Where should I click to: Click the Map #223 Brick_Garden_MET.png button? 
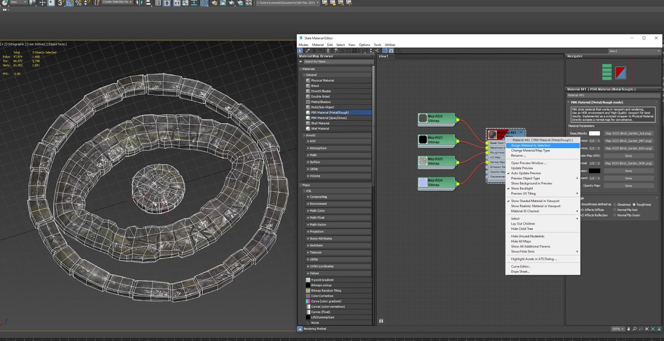[x=629, y=141]
